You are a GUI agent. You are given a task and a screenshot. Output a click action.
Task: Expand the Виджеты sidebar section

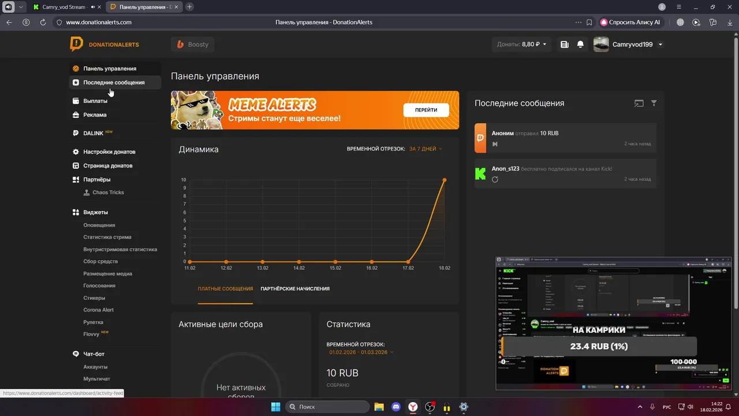click(x=95, y=212)
